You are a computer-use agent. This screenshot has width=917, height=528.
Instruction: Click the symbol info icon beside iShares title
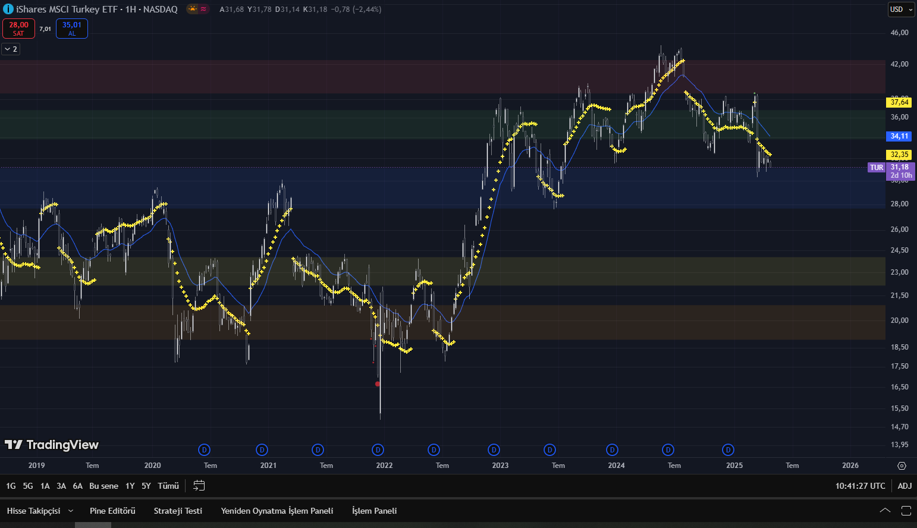[x=8, y=9]
